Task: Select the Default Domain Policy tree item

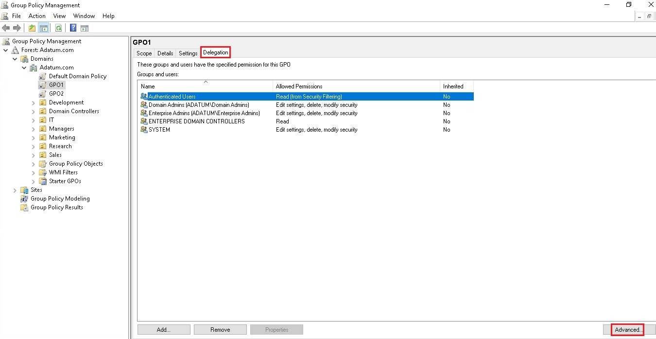Action: coord(78,76)
